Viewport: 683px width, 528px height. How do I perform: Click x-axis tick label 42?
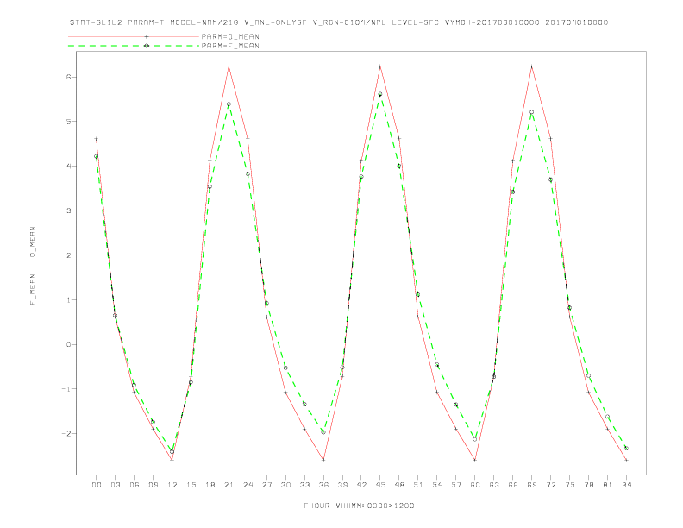361,485
